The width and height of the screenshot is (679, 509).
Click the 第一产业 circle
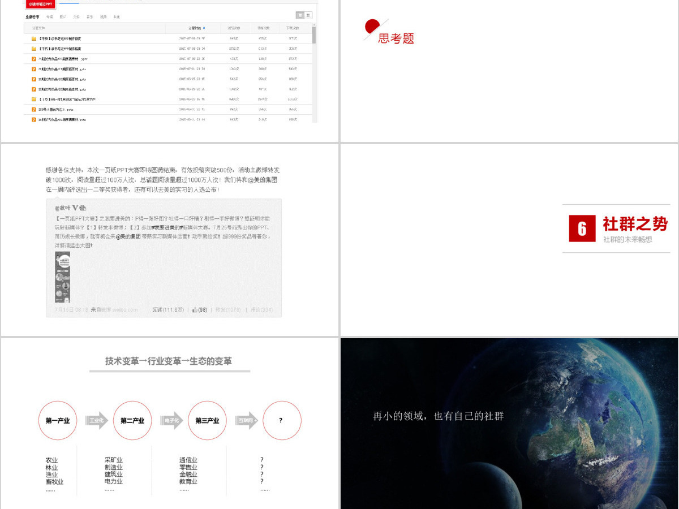click(58, 420)
